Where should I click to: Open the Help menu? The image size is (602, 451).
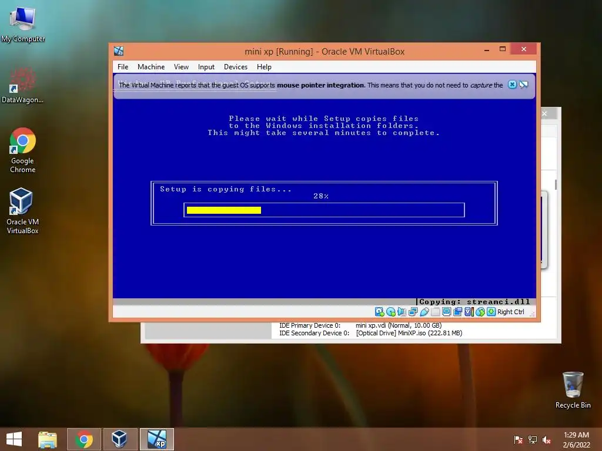(x=264, y=67)
